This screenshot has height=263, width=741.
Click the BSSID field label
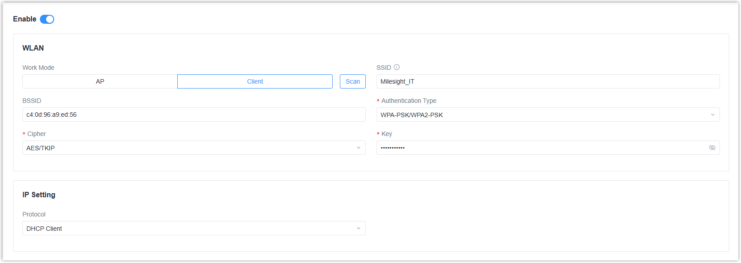click(32, 101)
